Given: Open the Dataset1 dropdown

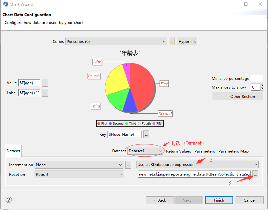Looking at the screenshot, I should point(145,151).
